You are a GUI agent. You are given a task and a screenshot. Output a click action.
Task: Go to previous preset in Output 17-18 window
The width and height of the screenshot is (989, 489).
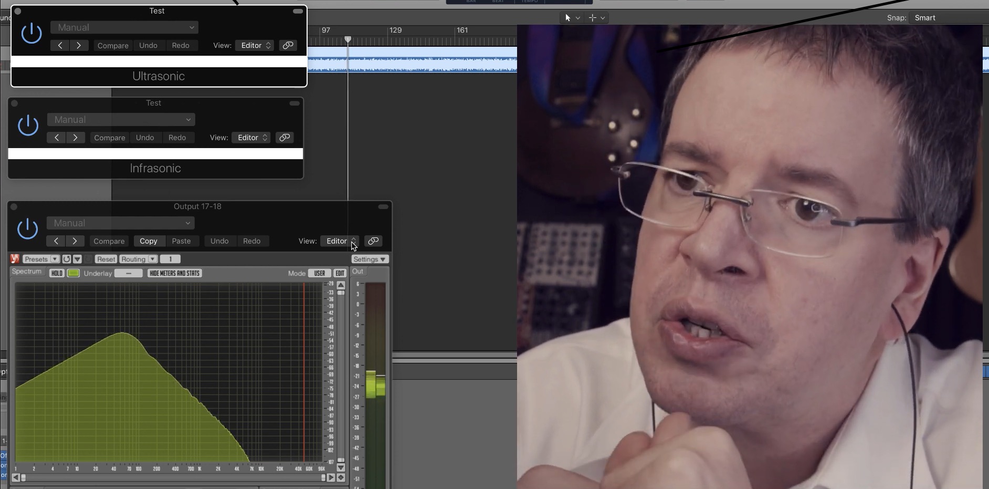pos(56,241)
